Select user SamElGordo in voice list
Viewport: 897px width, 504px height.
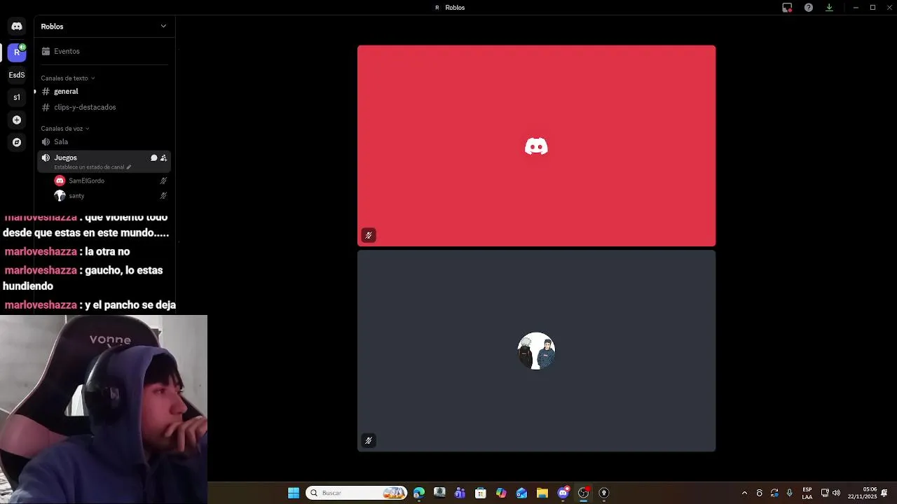coord(86,181)
